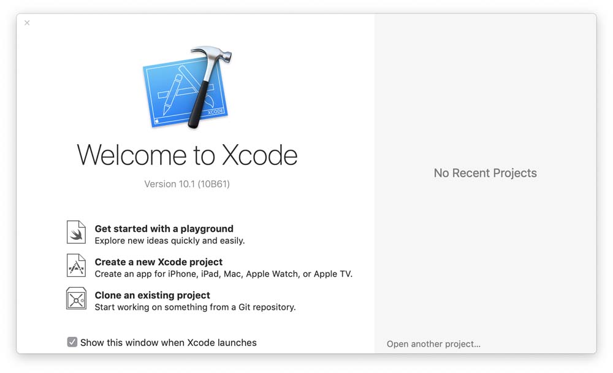Select 'Get started with a playground'
Image resolution: width=613 pixels, height=373 pixels.
(x=164, y=229)
